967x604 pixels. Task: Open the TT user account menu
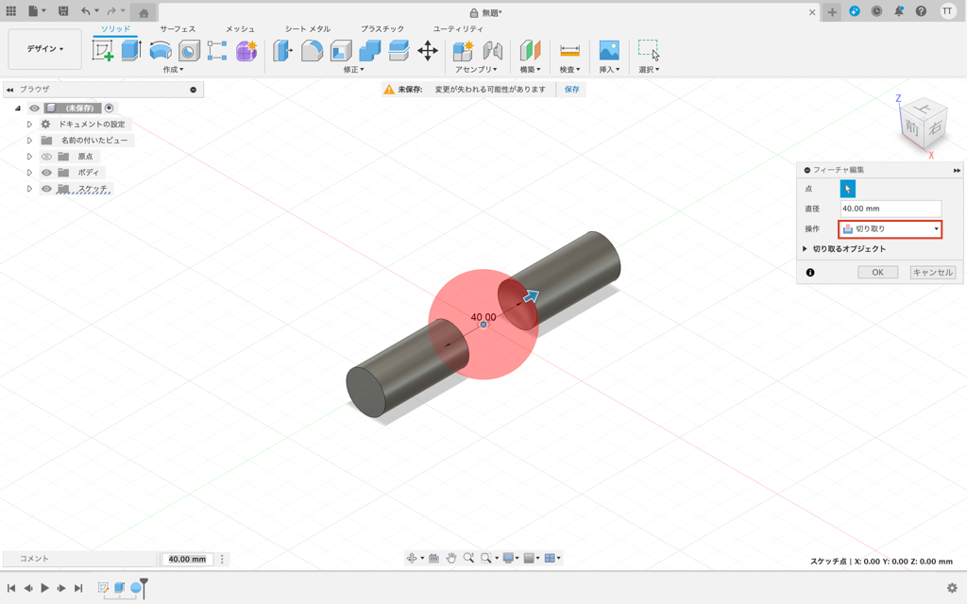947,11
